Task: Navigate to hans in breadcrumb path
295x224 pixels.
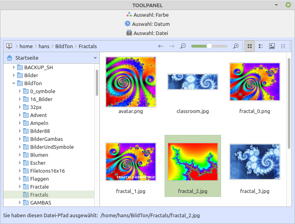Action: point(44,46)
